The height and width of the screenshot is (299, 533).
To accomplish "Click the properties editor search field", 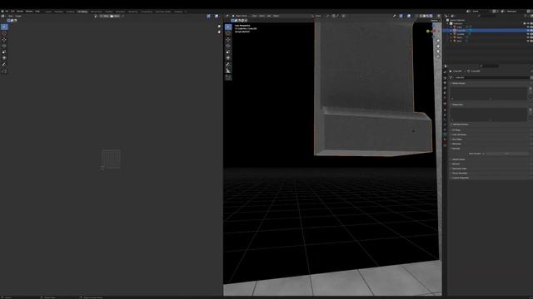I will pos(490,66).
